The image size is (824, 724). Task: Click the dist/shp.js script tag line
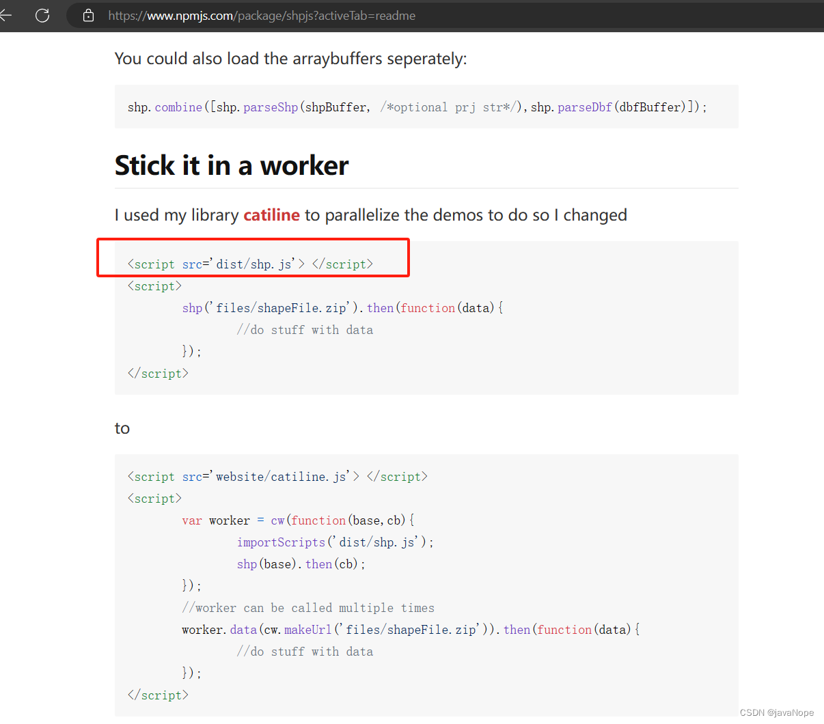click(x=250, y=264)
